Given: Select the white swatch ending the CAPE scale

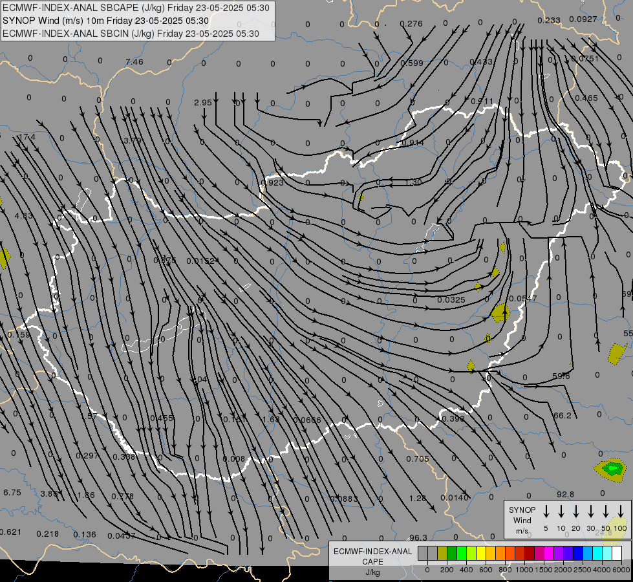Looking at the screenshot, I should [x=617, y=554].
